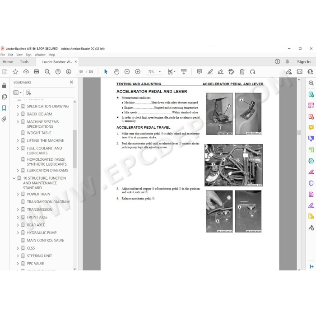Open TRANSMISSION DIAGRAM bookmark
The height and width of the screenshot is (316, 316).
[x=48, y=202]
